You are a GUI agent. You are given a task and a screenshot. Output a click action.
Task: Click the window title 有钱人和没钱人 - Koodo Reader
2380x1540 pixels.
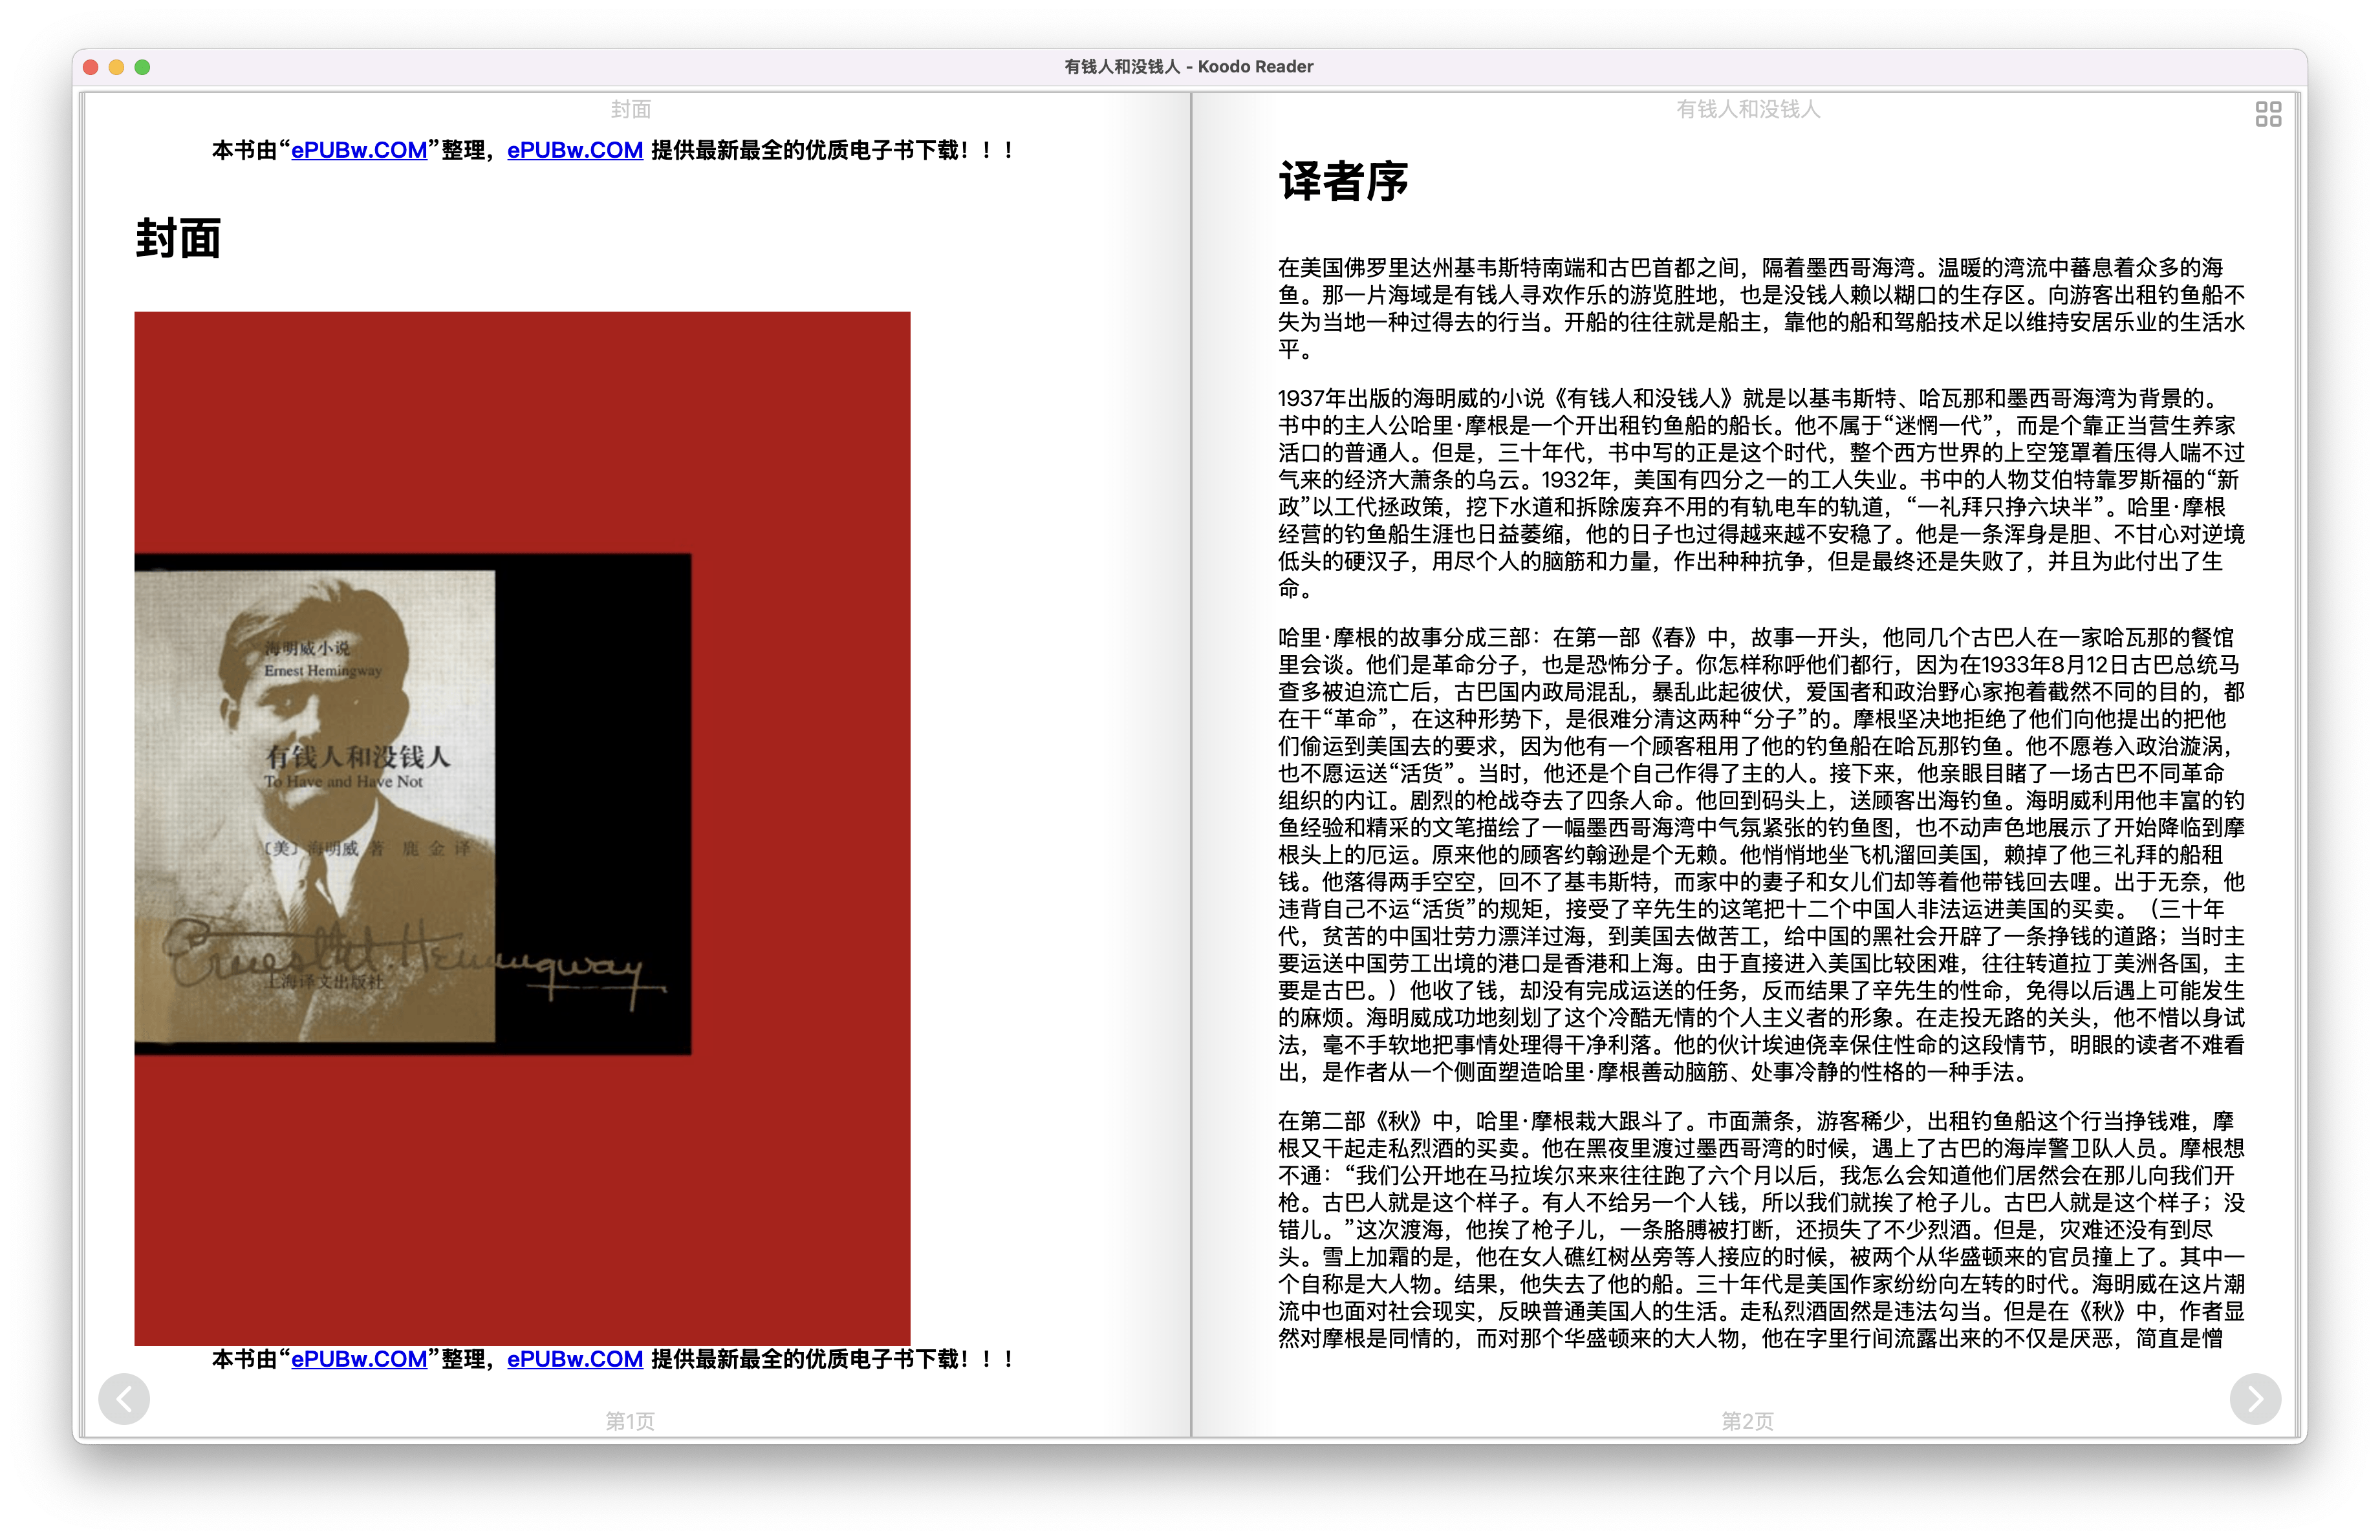[x=1188, y=67]
